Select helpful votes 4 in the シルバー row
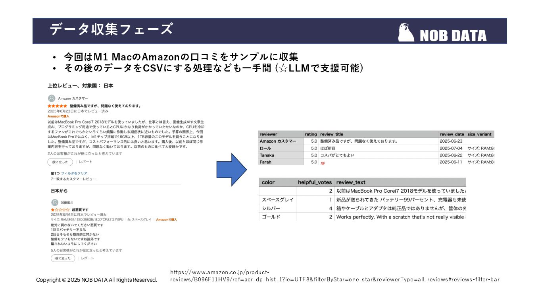 (315, 208)
